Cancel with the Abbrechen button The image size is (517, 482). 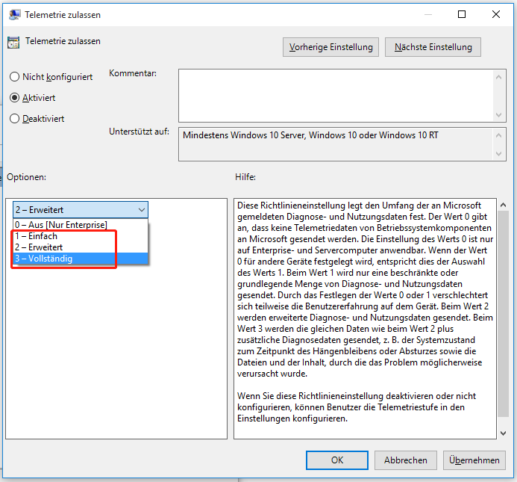[x=406, y=460]
